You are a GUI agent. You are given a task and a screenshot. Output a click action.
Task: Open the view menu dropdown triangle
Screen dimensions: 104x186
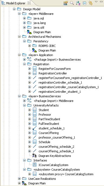tap(96, 2)
